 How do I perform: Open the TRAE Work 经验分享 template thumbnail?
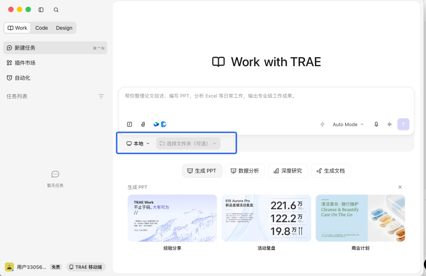[x=172, y=218]
